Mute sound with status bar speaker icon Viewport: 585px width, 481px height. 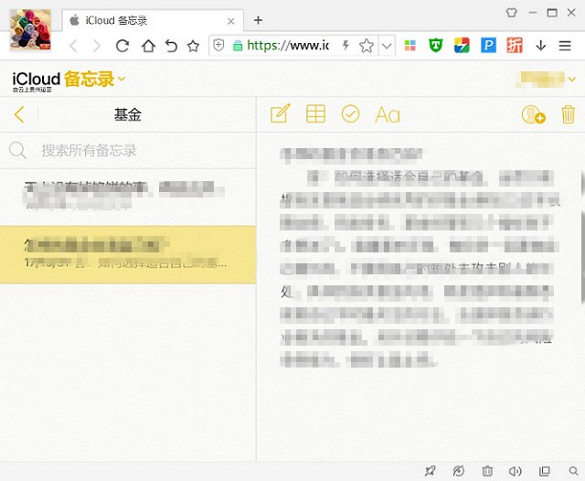(516, 471)
